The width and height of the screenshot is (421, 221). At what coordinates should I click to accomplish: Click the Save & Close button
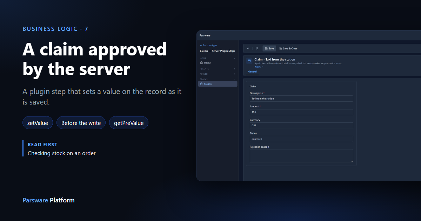288,48
